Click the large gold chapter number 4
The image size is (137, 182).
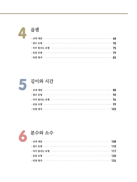(x=22, y=33)
